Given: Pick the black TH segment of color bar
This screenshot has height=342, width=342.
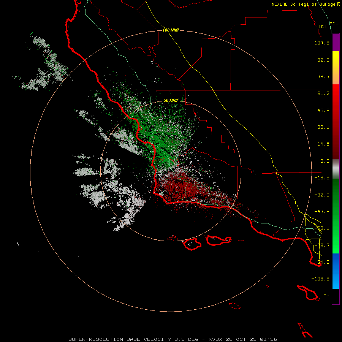Looking at the screenshot, I should click(x=336, y=296).
